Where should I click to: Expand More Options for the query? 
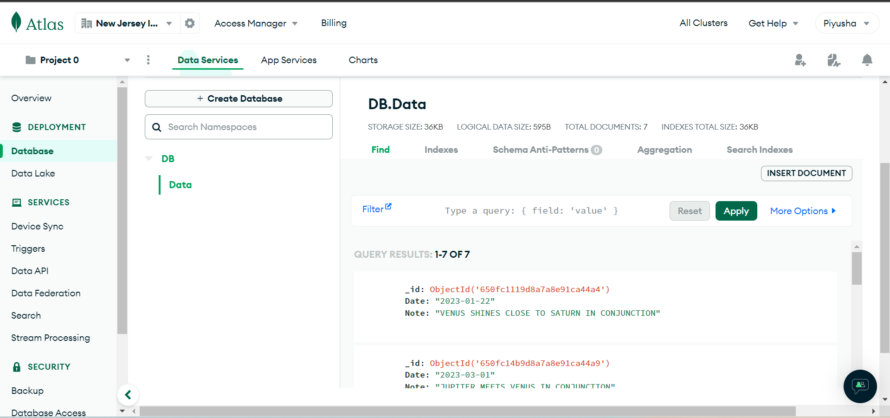click(x=803, y=211)
